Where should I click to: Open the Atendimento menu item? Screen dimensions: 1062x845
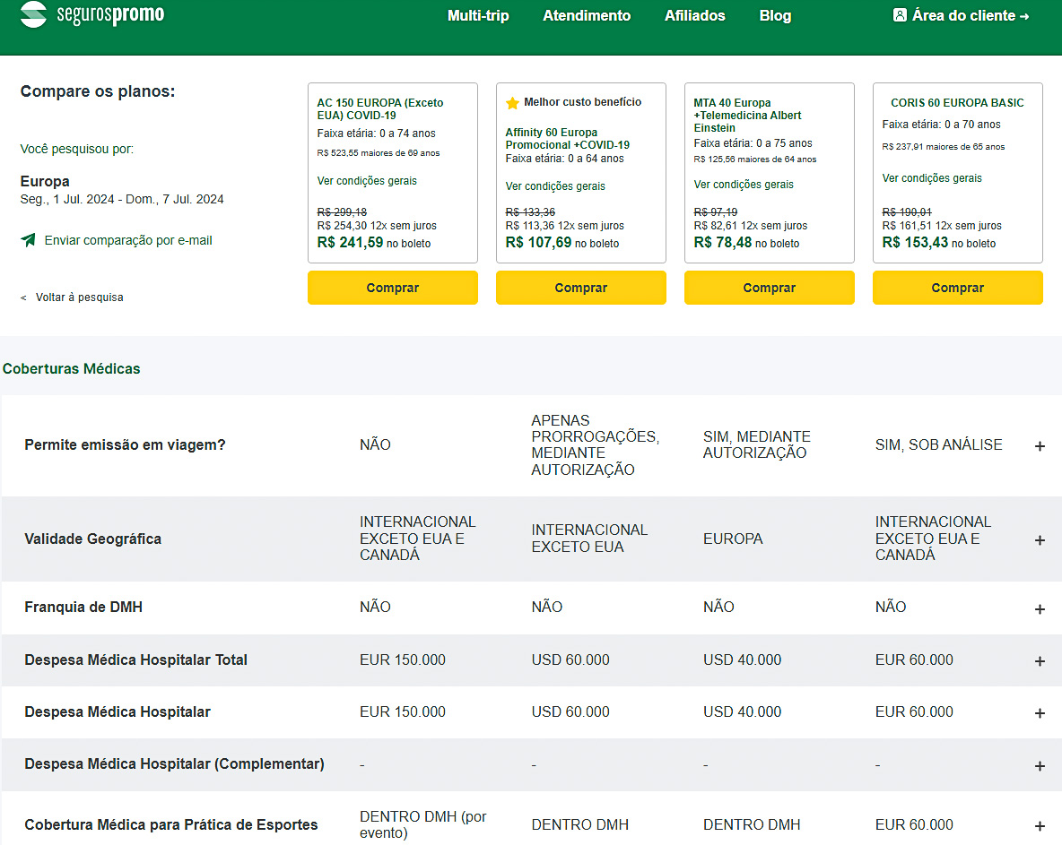pos(587,15)
